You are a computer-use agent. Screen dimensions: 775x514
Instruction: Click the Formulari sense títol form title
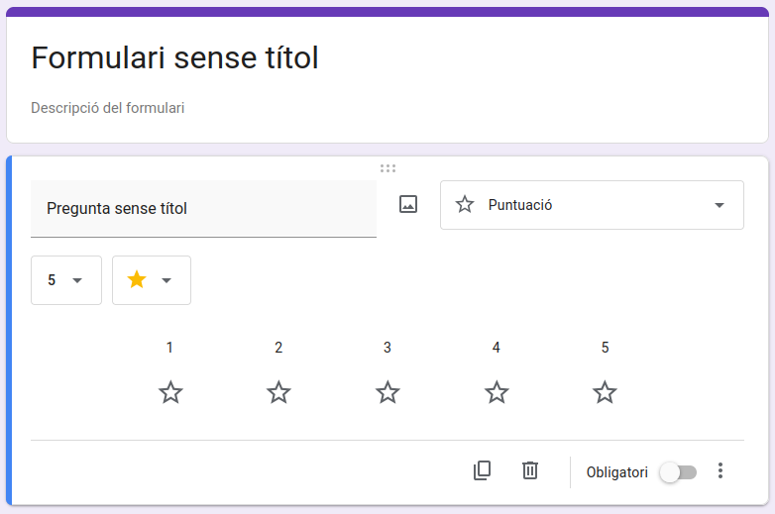pyautogui.click(x=175, y=57)
